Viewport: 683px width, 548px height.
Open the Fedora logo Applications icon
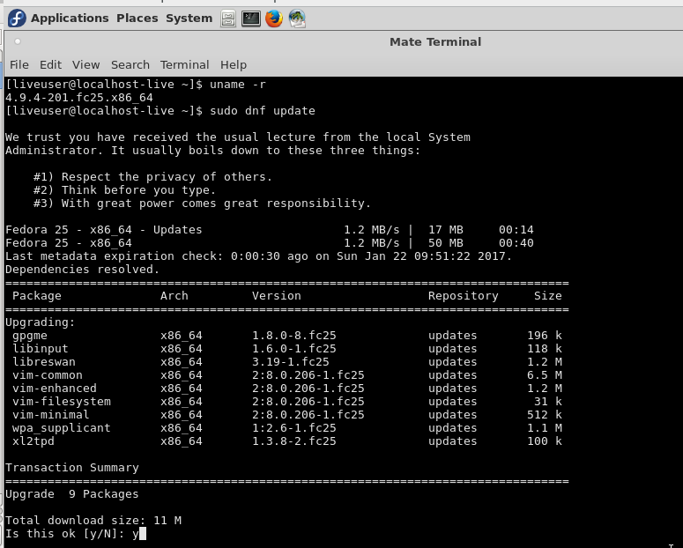(17, 19)
